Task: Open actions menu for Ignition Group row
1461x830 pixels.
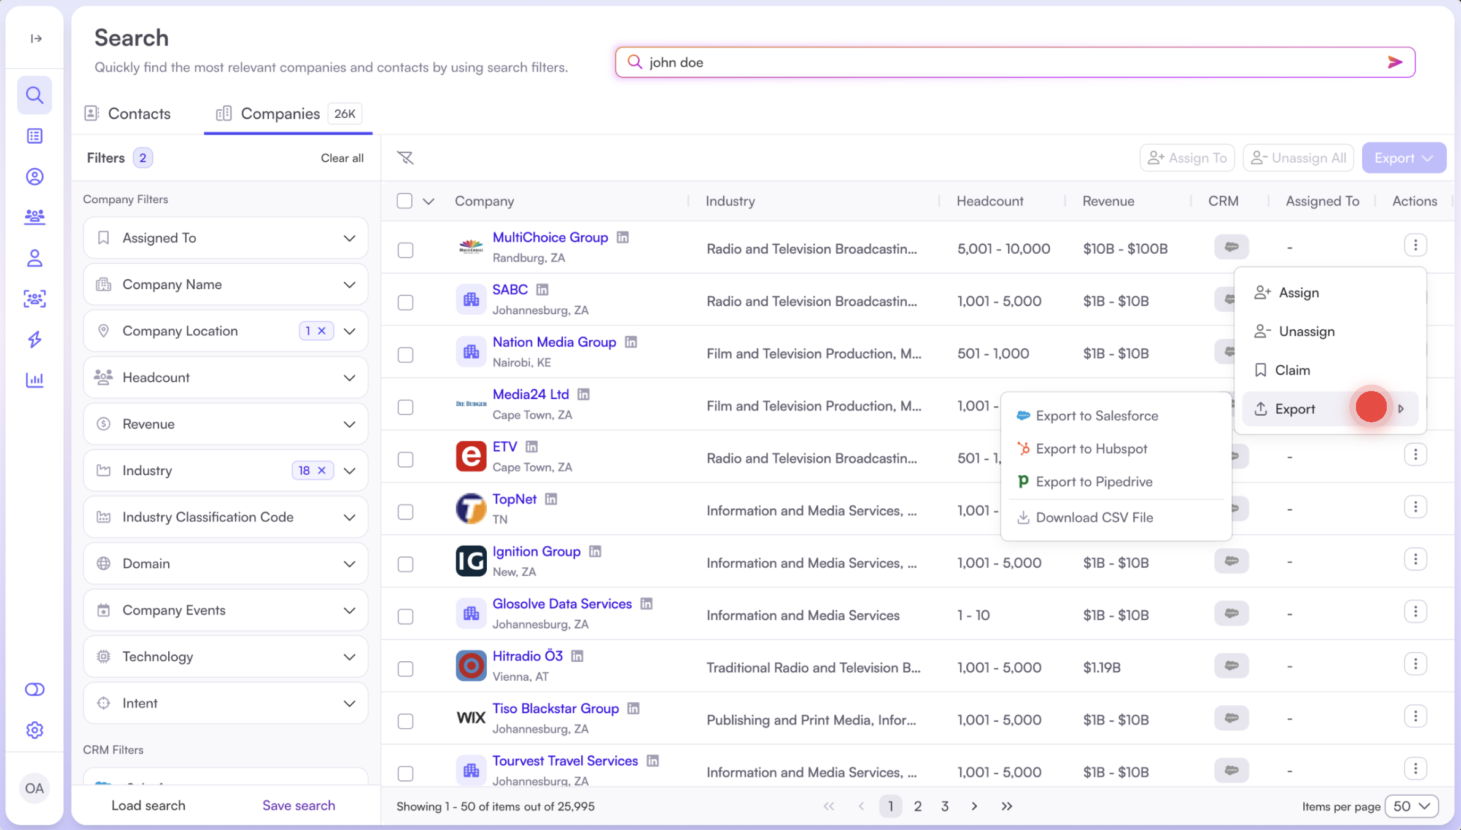Action: (1415, 559)
